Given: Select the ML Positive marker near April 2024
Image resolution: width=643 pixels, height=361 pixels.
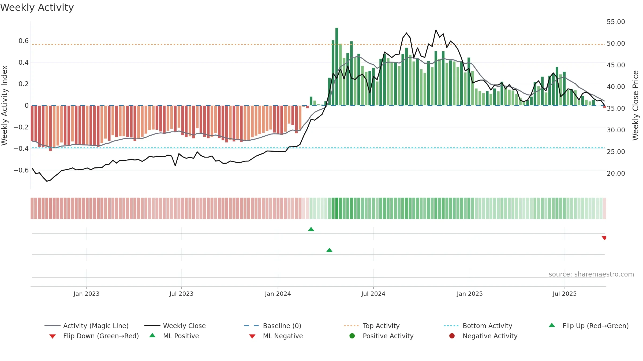Looking at the screenshot, I should click(329, 250).
